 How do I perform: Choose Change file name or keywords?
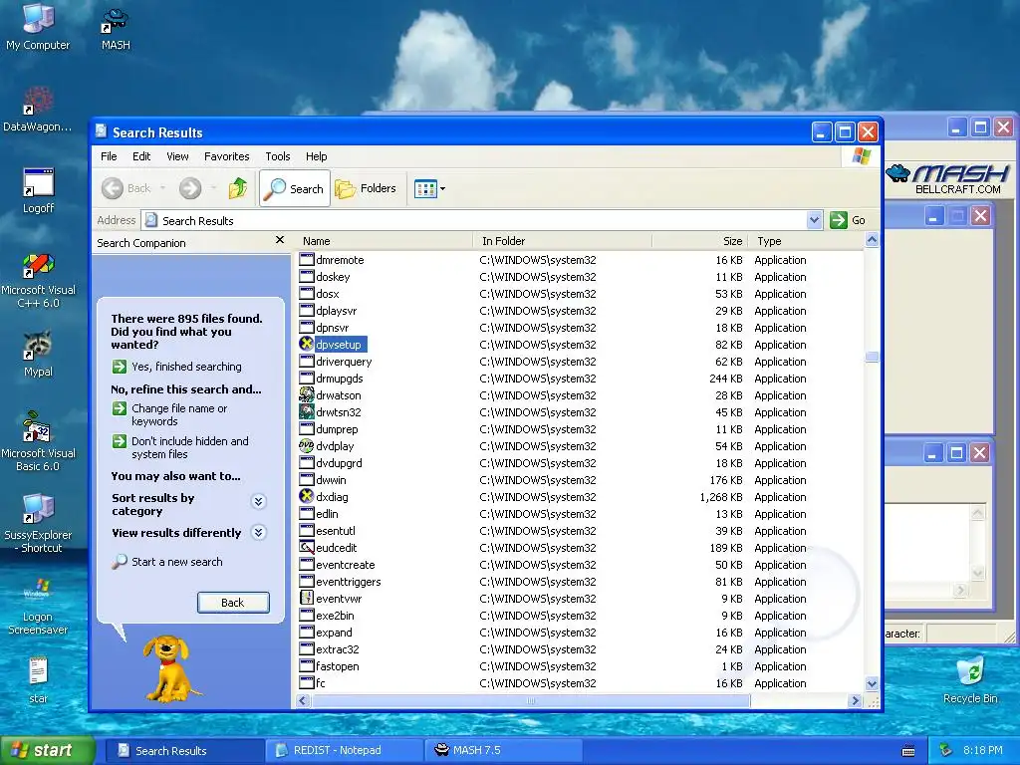(x=170, y=414)
